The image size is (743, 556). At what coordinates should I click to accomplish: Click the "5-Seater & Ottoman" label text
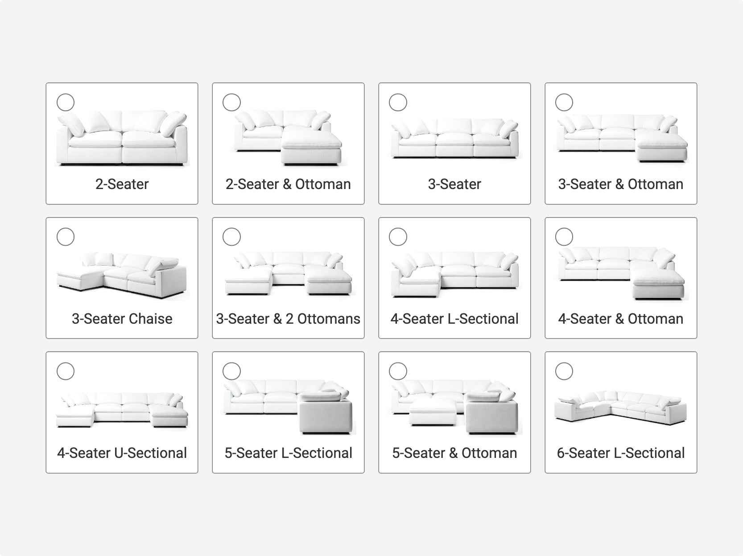(454, 453)
